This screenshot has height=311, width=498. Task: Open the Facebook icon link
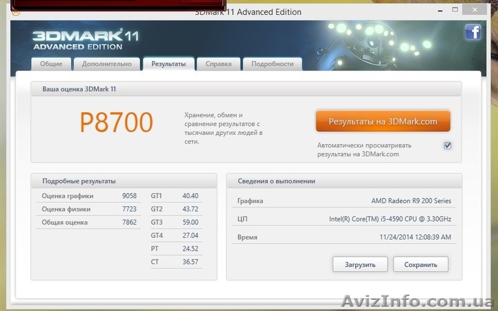tap(473, 32)
